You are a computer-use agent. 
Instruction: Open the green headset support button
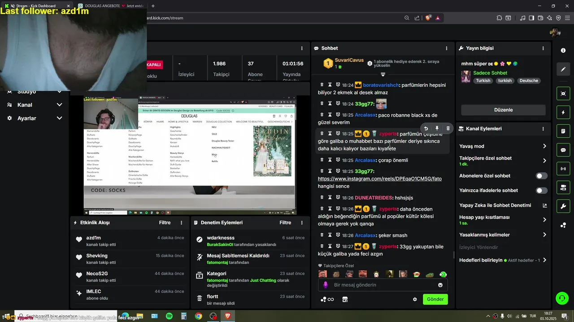[562, 298]
